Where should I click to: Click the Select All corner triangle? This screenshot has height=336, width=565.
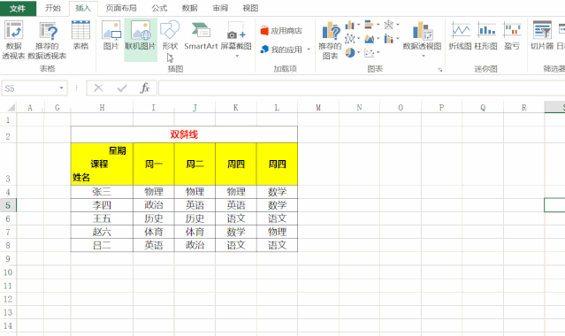[11, 108]
